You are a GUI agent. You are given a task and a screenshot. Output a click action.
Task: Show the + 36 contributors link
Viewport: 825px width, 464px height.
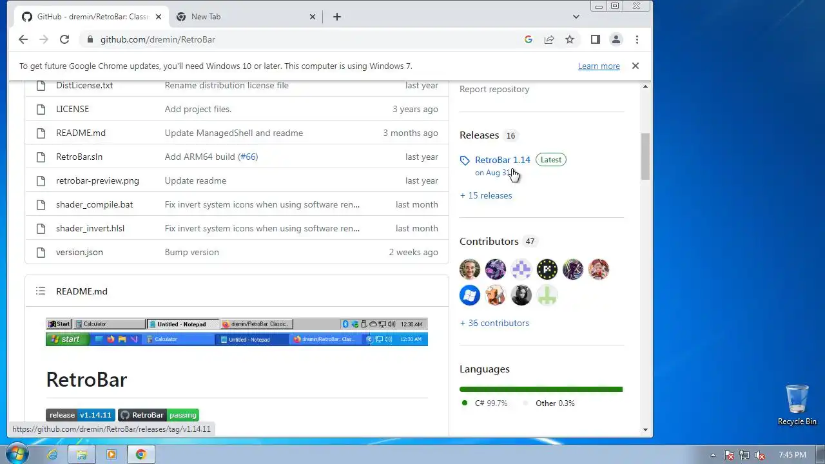pyautogui.click(x=494, y=323)
